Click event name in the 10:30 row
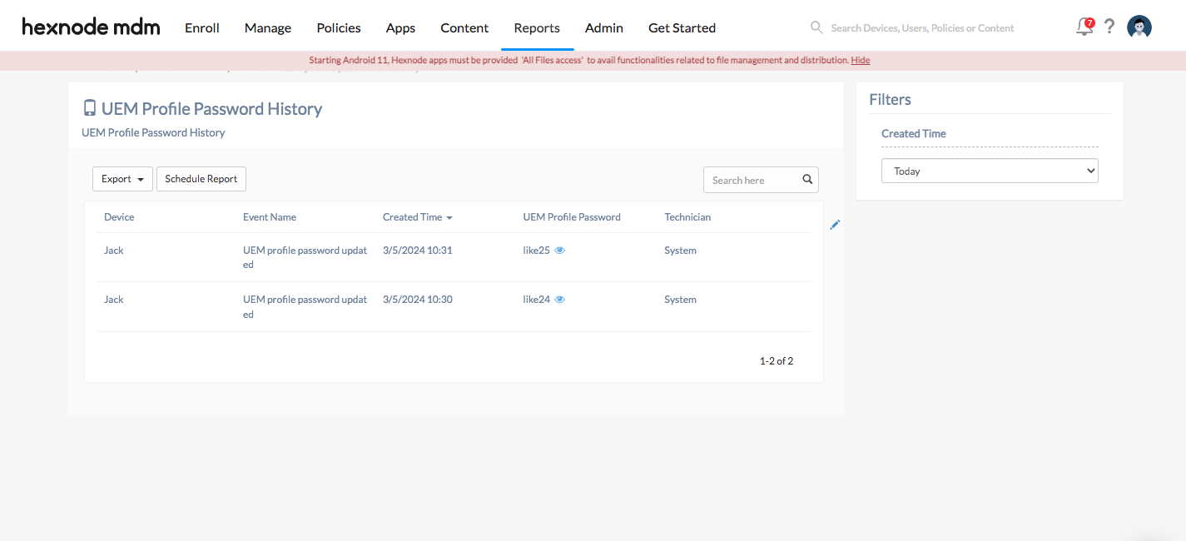The image size is (1186, 541). tap(305, 307)
